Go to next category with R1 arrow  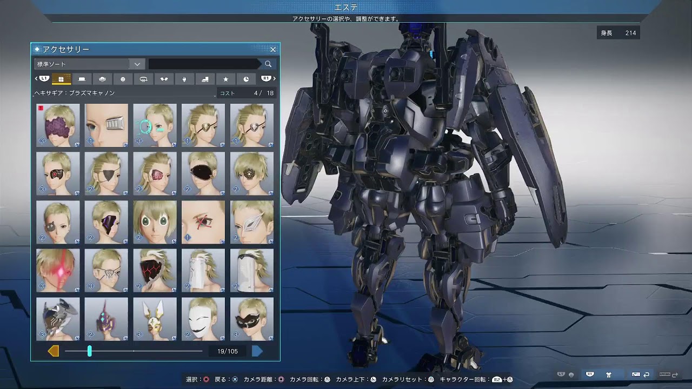tap(268, 79)
